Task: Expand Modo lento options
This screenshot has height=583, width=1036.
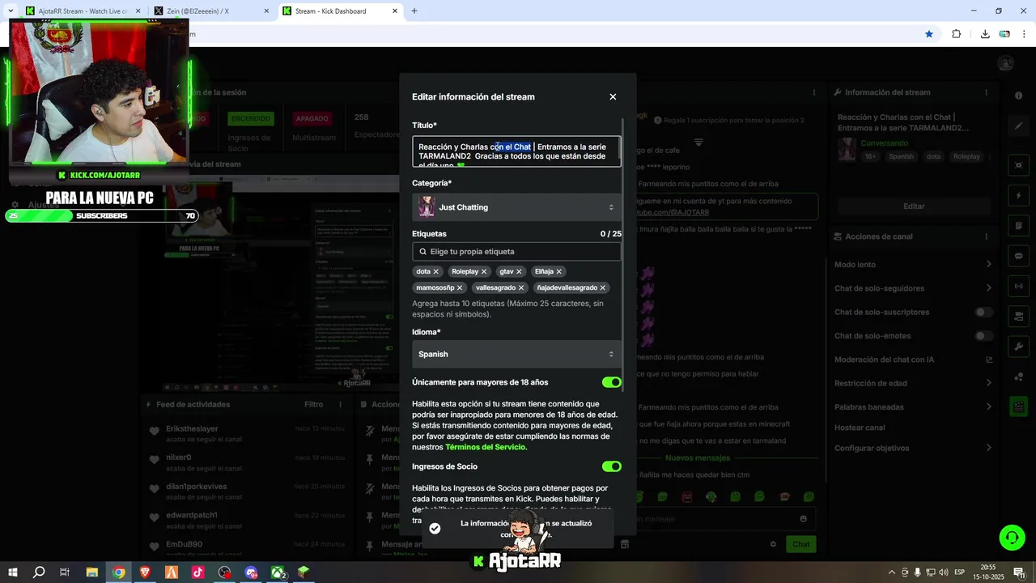Action: coord(989,264)
